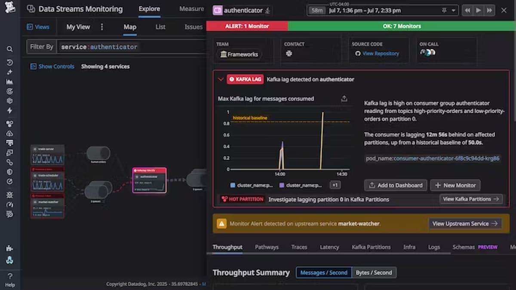Click the Datadog logo in the top-left corner
The width and height of the screenshot is (516, 290).
[x=9, y=9]
